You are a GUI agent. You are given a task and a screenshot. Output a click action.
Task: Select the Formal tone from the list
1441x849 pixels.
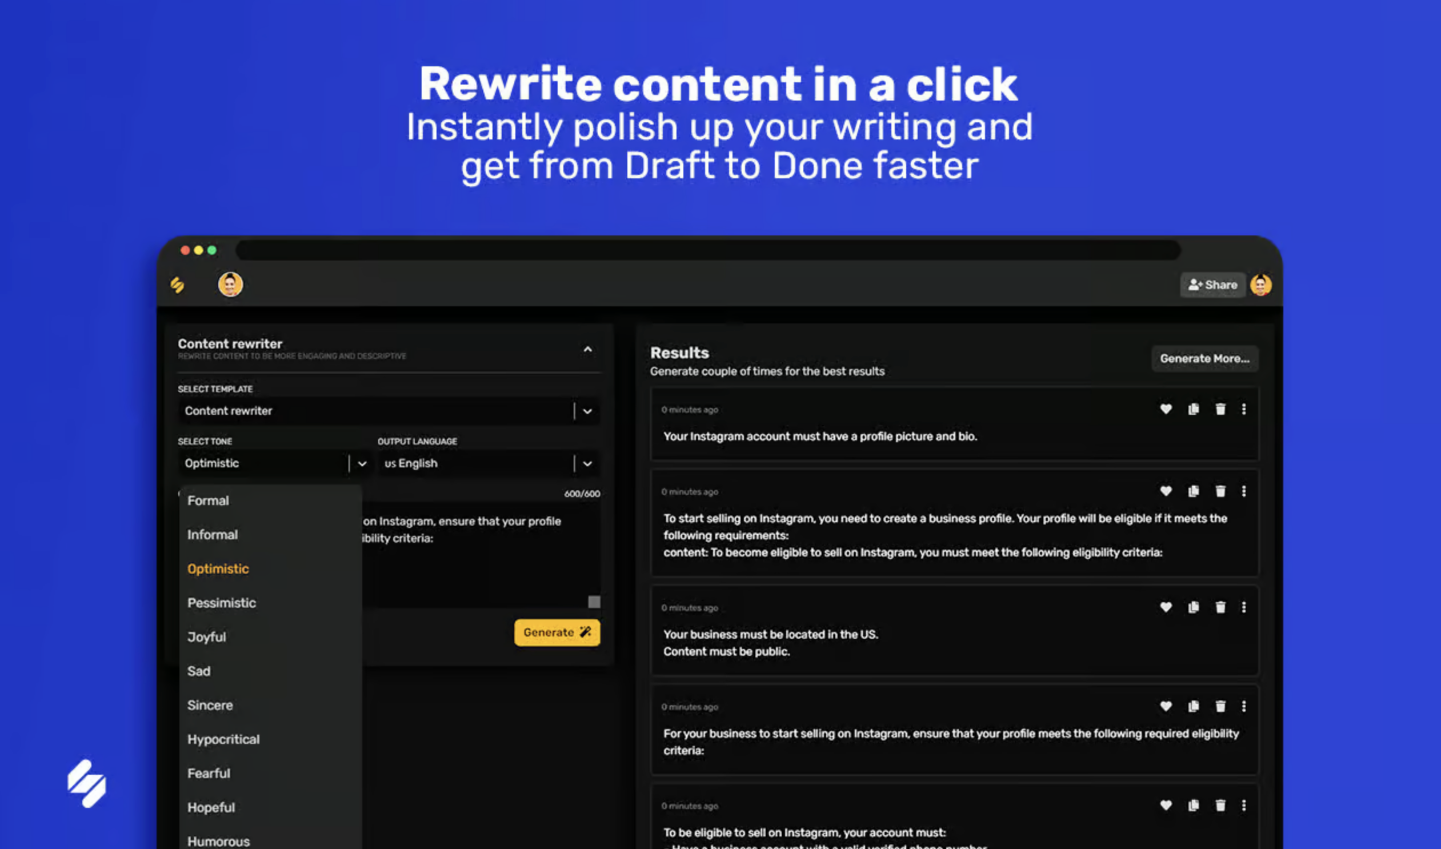point(207,500)
